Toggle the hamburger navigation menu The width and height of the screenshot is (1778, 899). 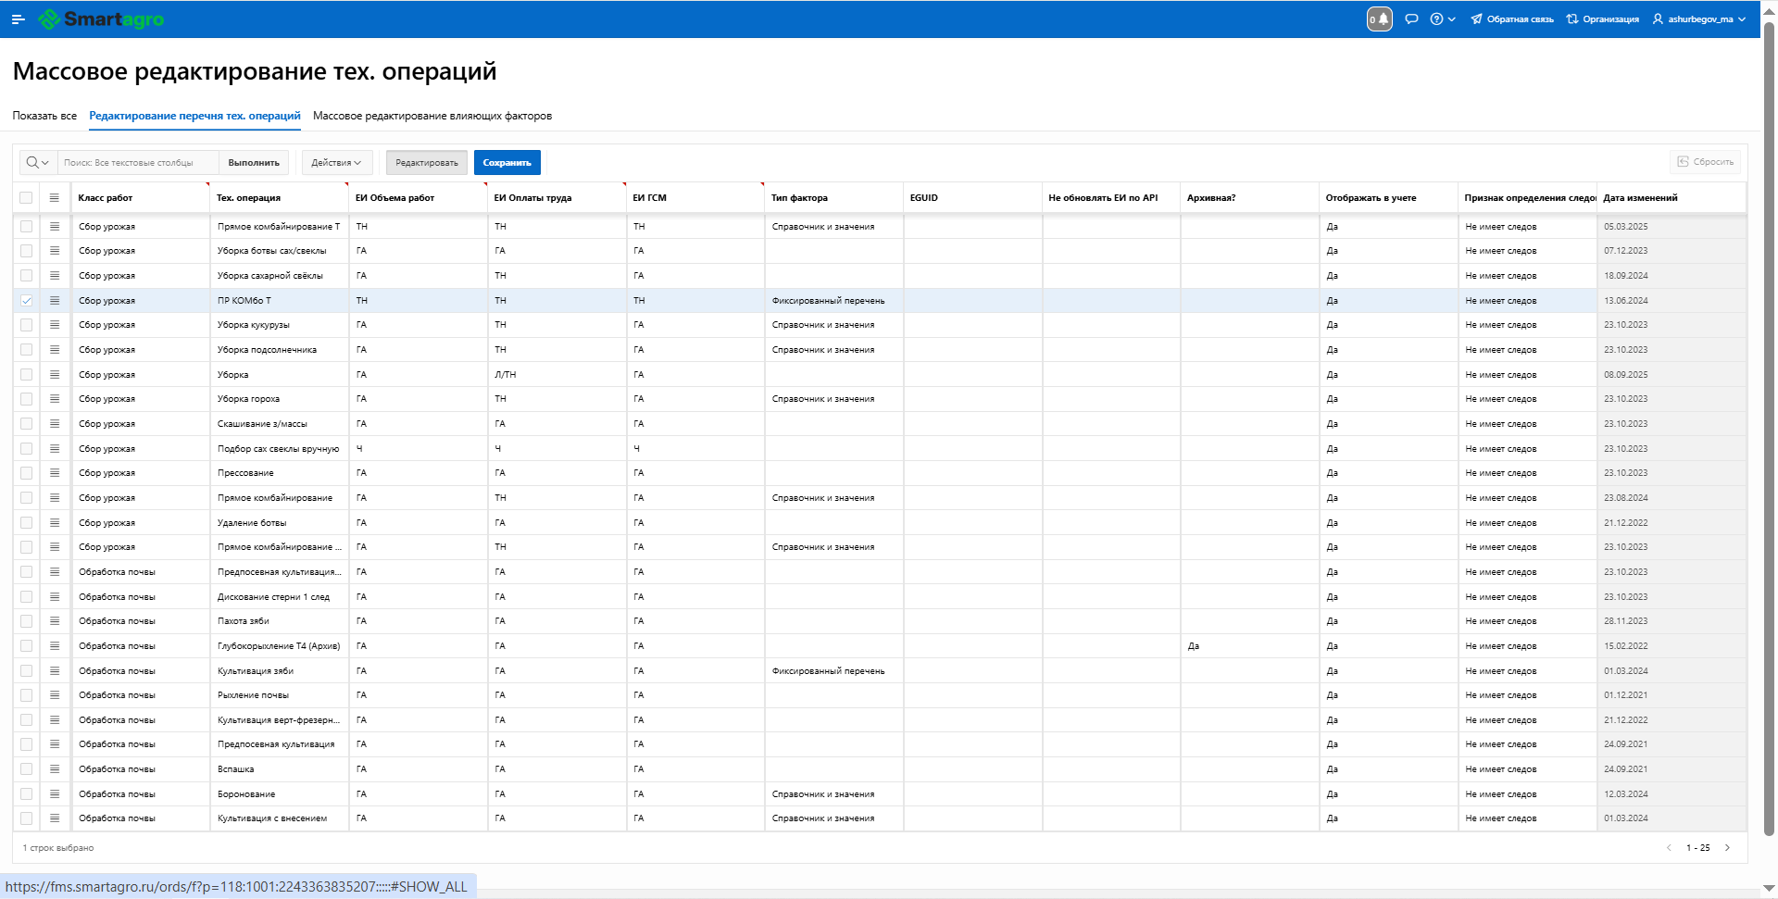[x=18, y=19]
